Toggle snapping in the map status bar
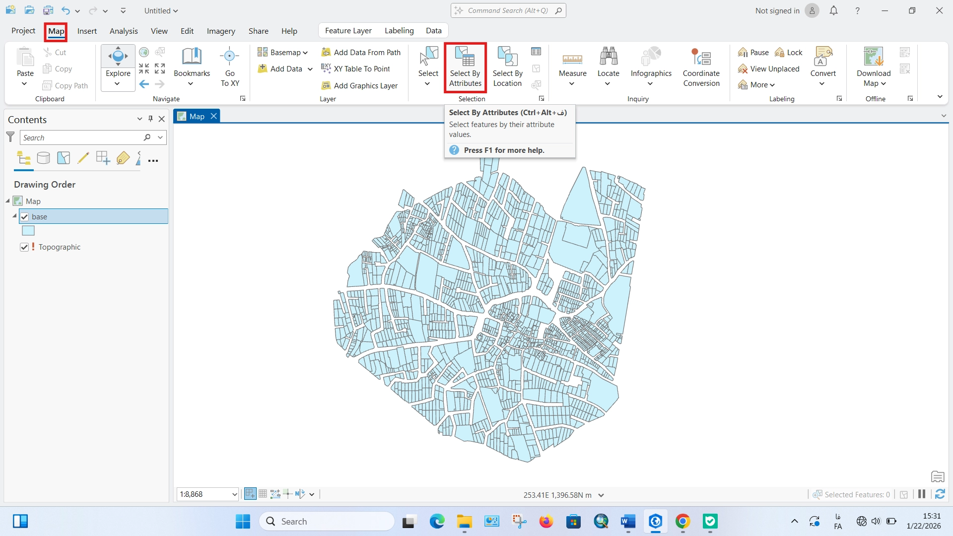The height and width of the screenshot is (536, 953). [250, 494]
